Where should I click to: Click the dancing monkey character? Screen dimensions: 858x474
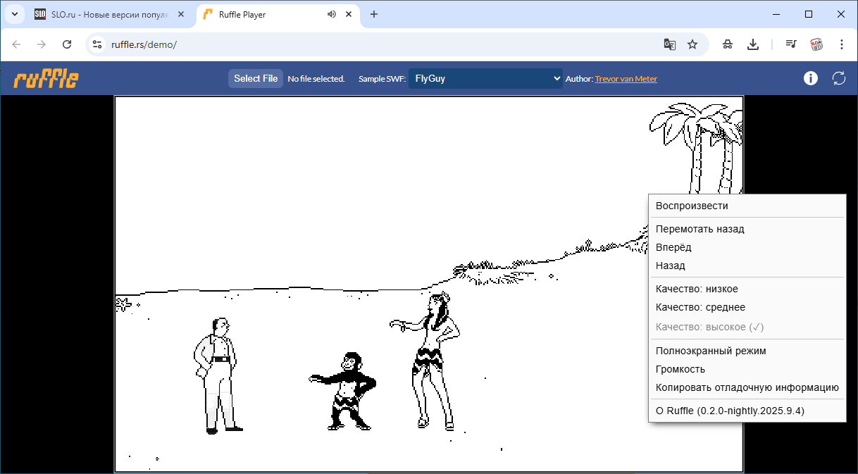tap(343, 392)
